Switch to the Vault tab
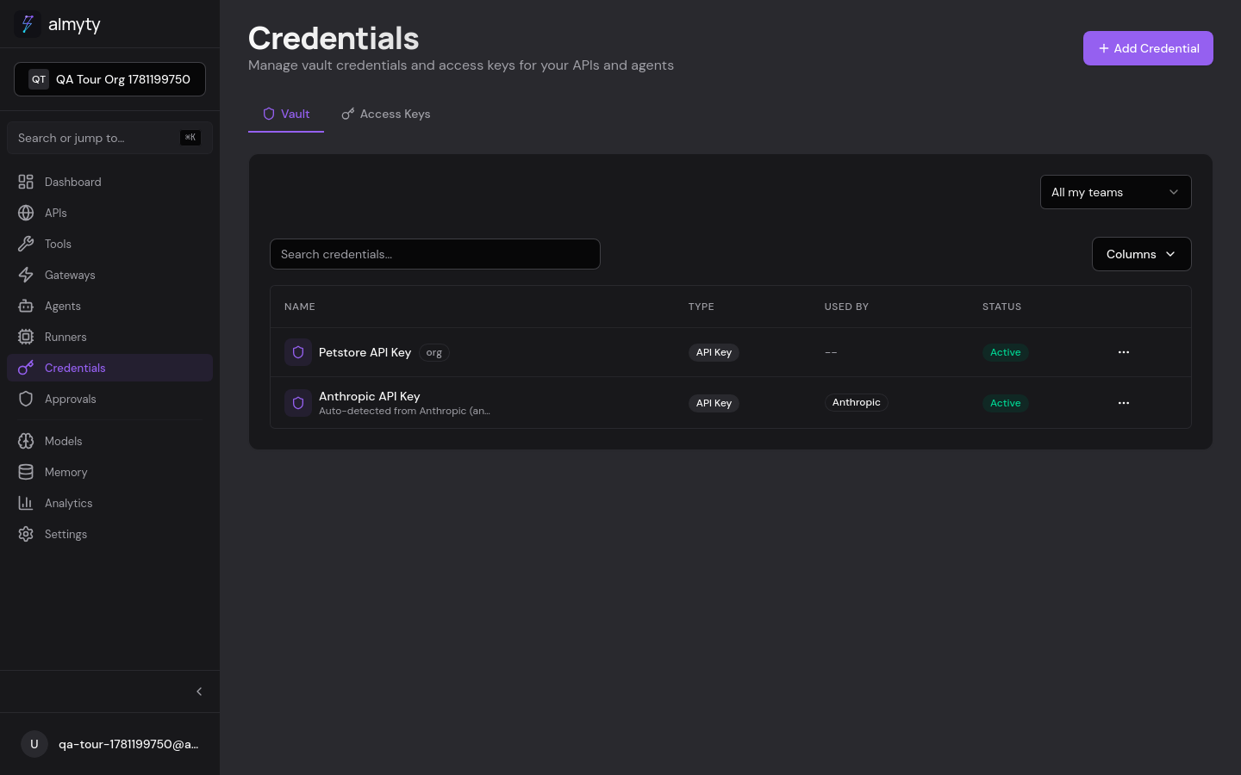Screen dimensions: 1241x775 (x=286, y=114)
